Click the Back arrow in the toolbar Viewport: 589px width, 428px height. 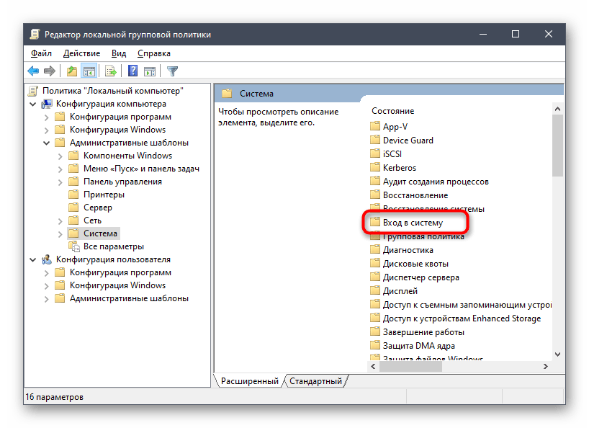coord(33,71)
